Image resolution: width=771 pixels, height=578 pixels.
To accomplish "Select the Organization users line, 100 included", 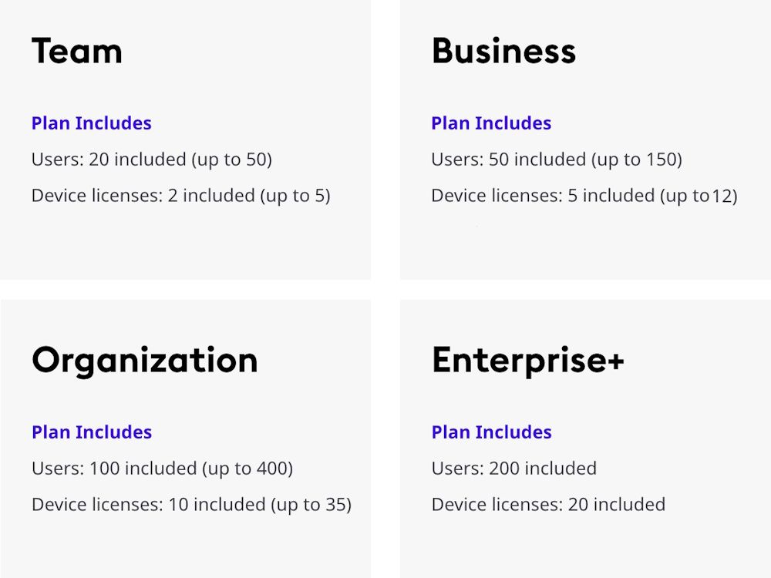I will [x=162, y=469].
